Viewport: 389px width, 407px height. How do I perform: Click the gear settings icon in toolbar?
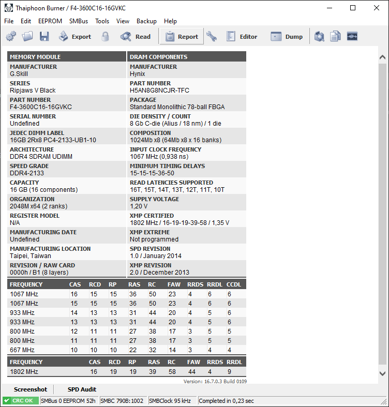click(x=11, y=36)
